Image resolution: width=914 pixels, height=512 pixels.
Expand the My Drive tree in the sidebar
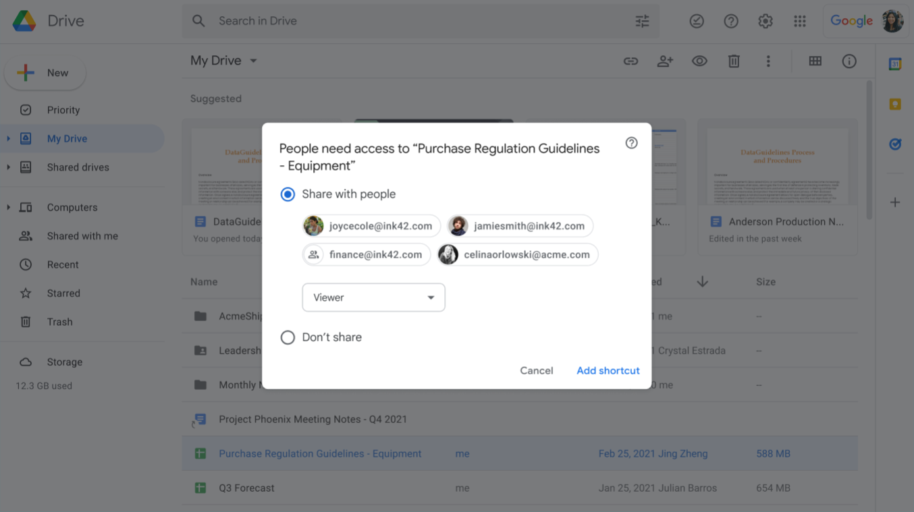coord(8,139)
